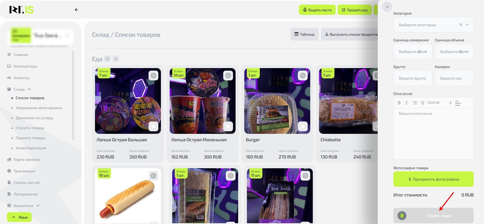Go back using the left arrow icon

[x=76, y=10]
